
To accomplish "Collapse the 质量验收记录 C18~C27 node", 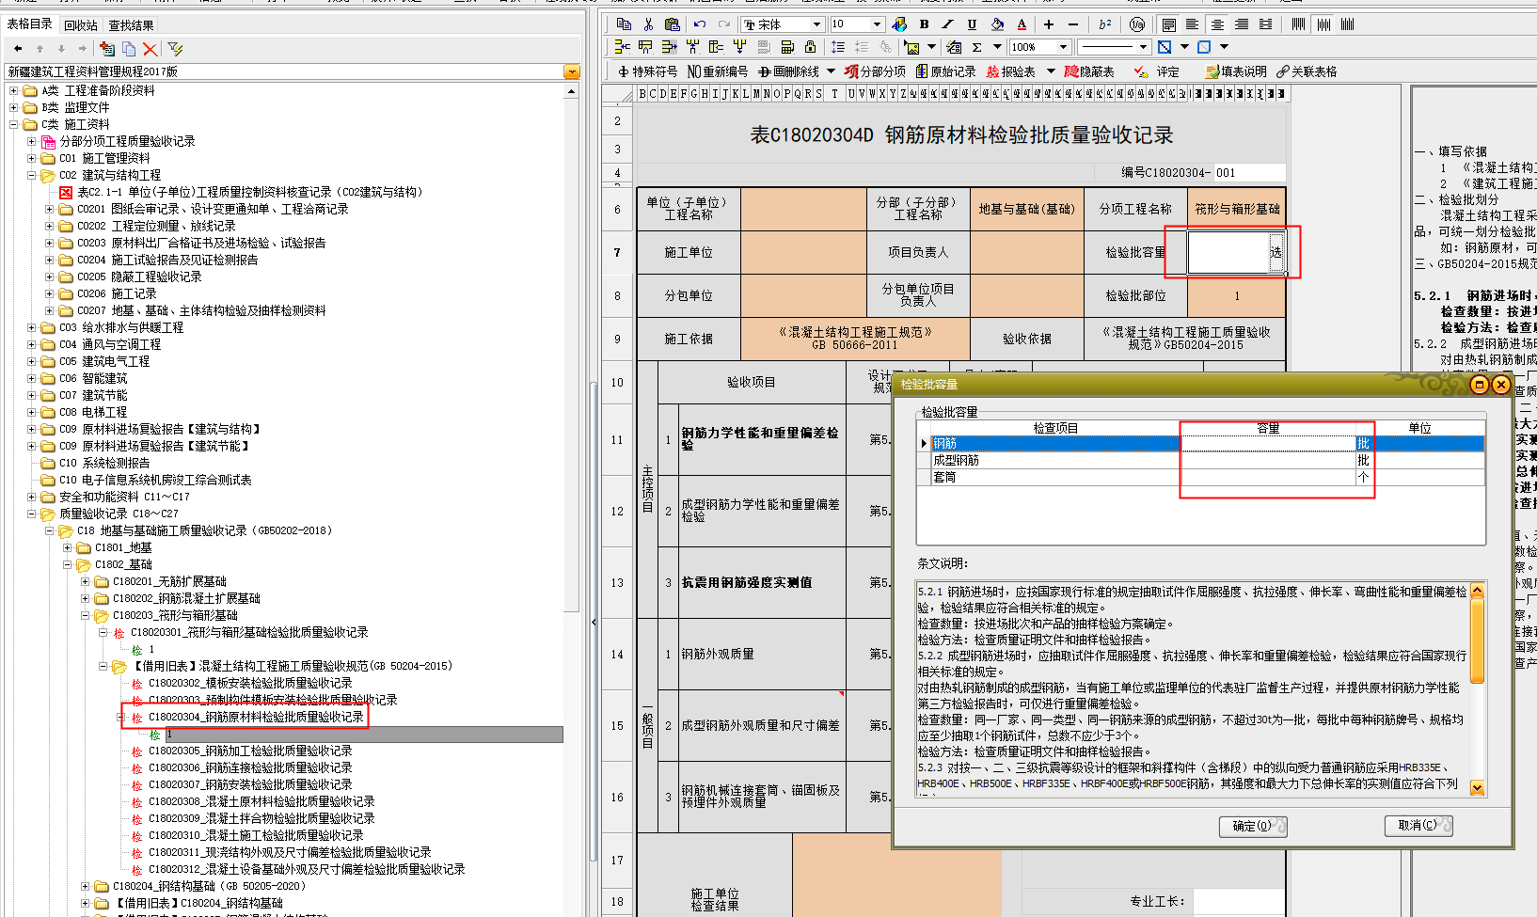I will point(31,514).
